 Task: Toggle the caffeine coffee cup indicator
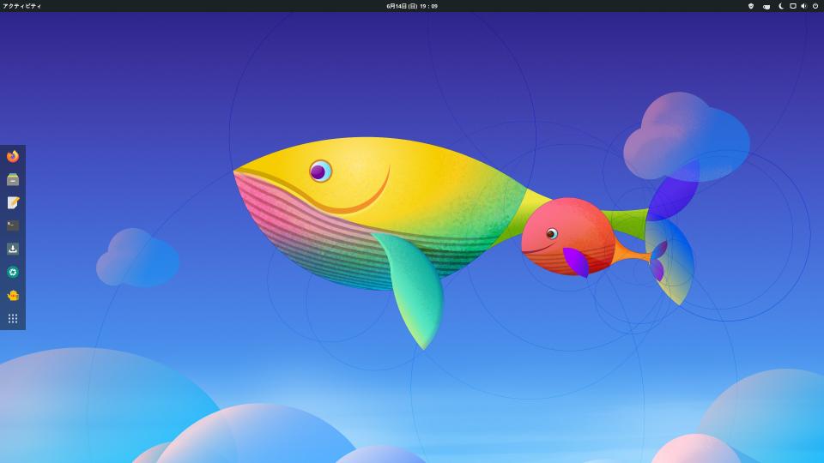point(766,6)
